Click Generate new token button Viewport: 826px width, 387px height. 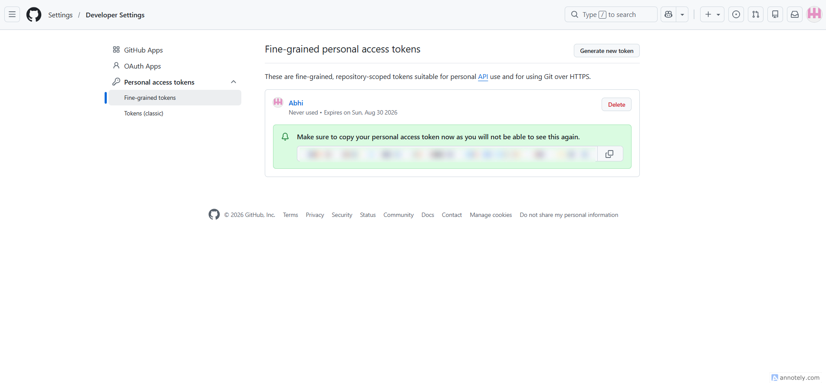click(x=606, y=51)
